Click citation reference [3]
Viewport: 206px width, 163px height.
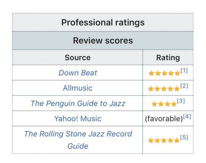(181, 101)
